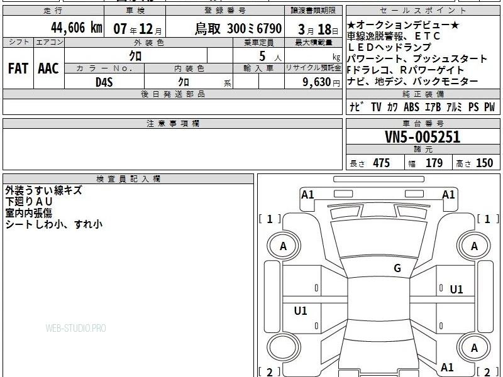503x377 pixels.
Task: Select the recycle deposit 9,630円
Action: [x=321, y=82]
